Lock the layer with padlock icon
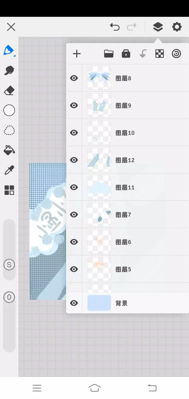189x399 pixels. pos(126,54)
